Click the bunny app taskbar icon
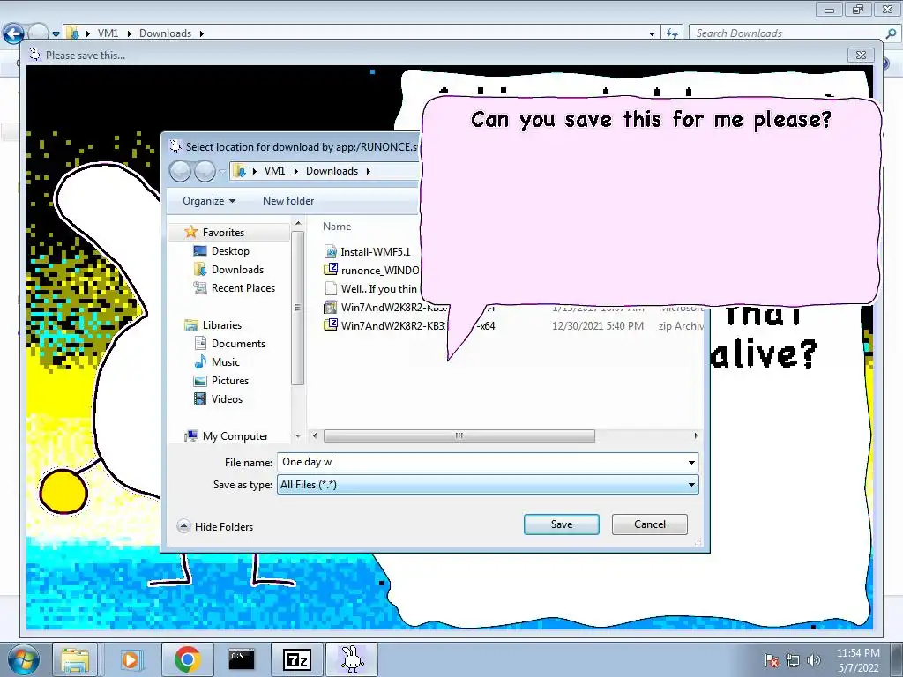The height and width of the screenshot is (677, 903). coord(352,659)
